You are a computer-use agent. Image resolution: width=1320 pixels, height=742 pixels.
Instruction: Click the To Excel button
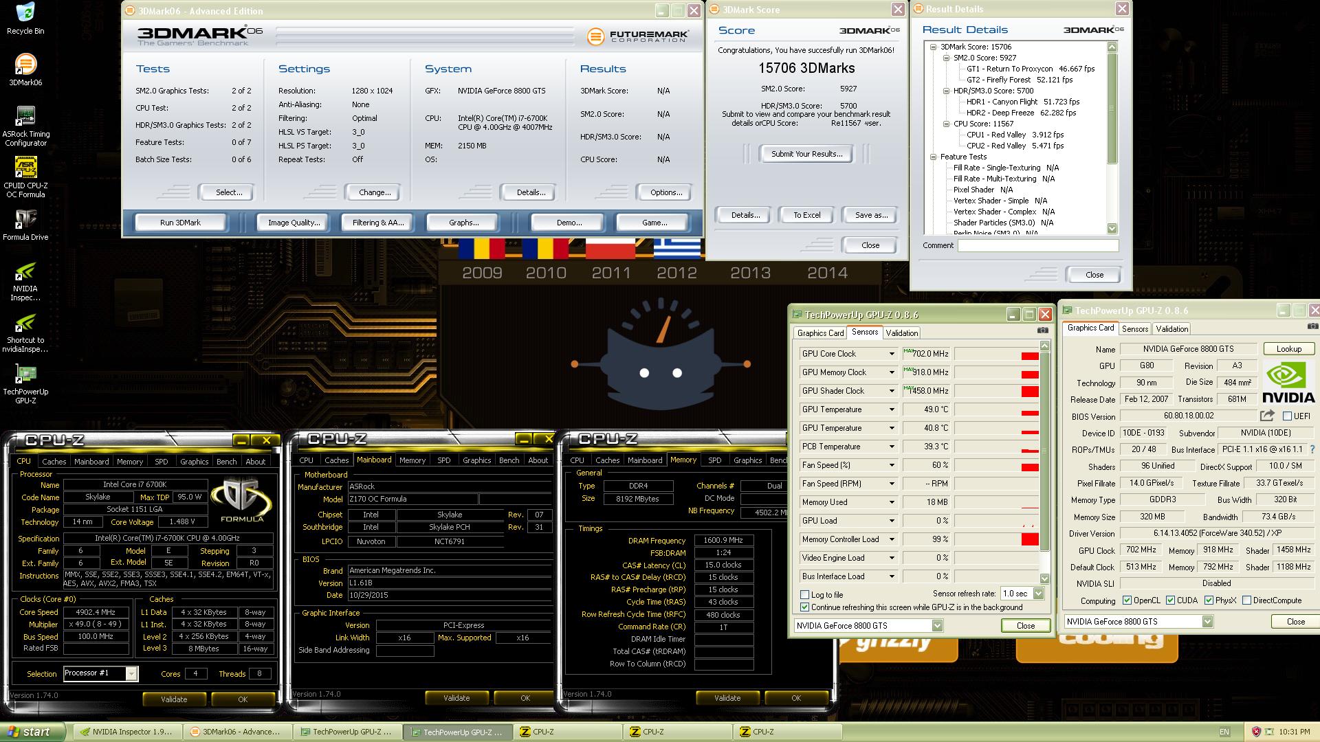click(x=806, y=215)
